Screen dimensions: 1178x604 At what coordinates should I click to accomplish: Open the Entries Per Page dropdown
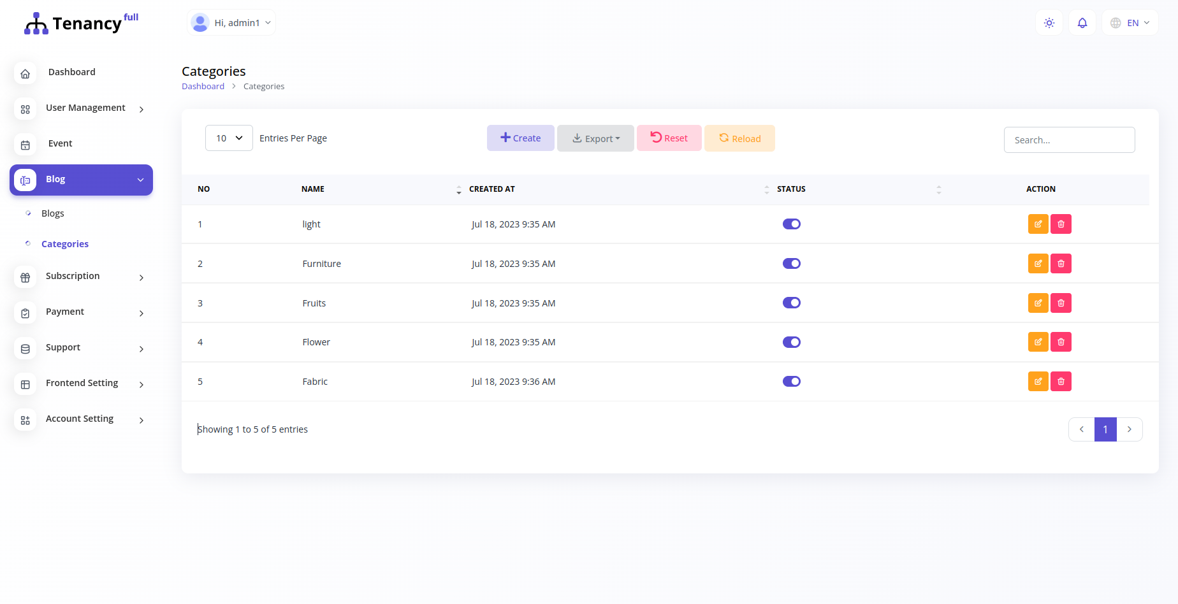tap(228, 138)
